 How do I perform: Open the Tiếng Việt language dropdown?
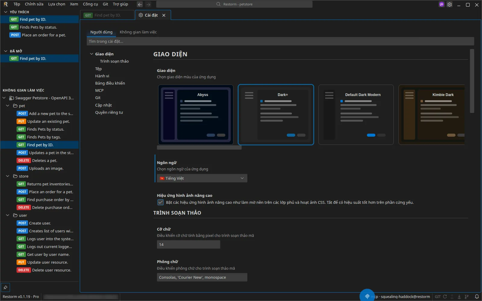(x=202, y=178)
